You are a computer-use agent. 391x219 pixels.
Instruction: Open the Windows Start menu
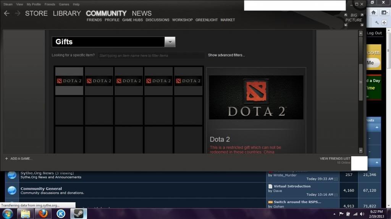8,214
